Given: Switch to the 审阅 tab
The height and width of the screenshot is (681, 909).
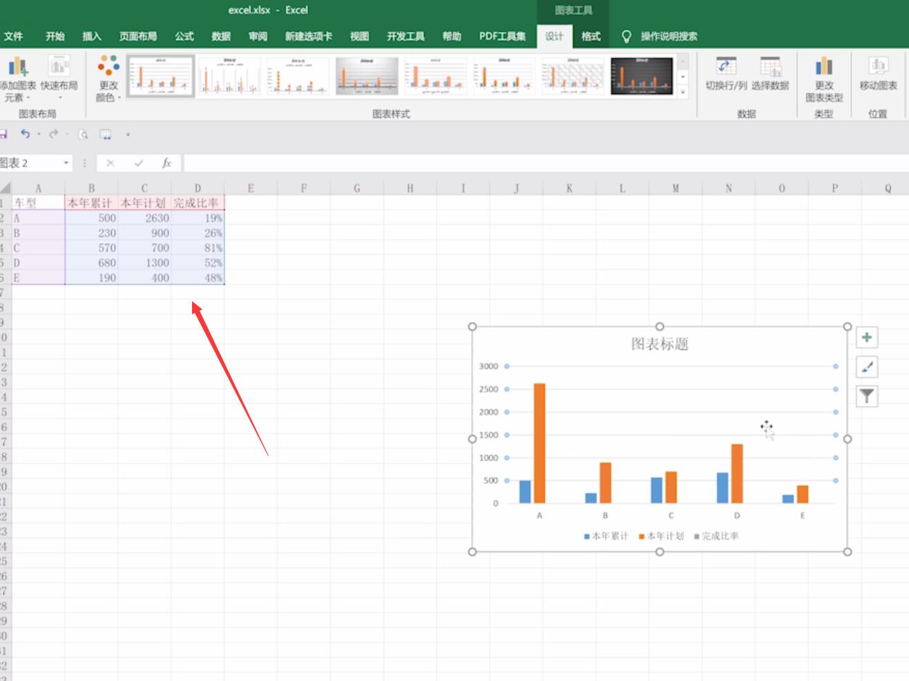Looking at the screenshot, I should point(258,37).
